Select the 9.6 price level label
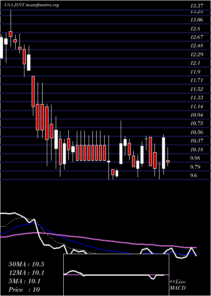The height and width of the screenshot is (296, 211). click(x=194, y=175)
